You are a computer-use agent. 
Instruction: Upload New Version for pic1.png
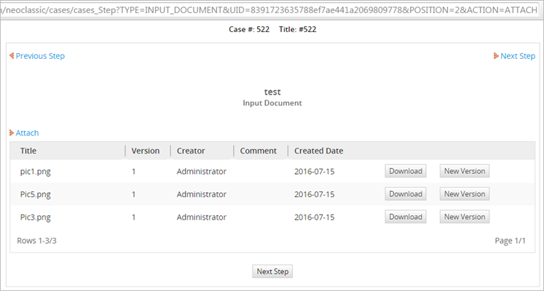coord(464,172)
